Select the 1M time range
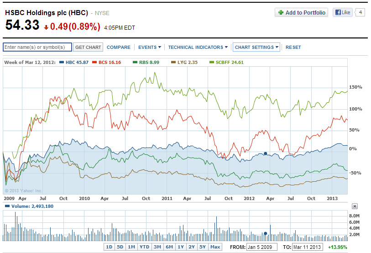Screen dimensions: 371x253 [x=131, y=247]
